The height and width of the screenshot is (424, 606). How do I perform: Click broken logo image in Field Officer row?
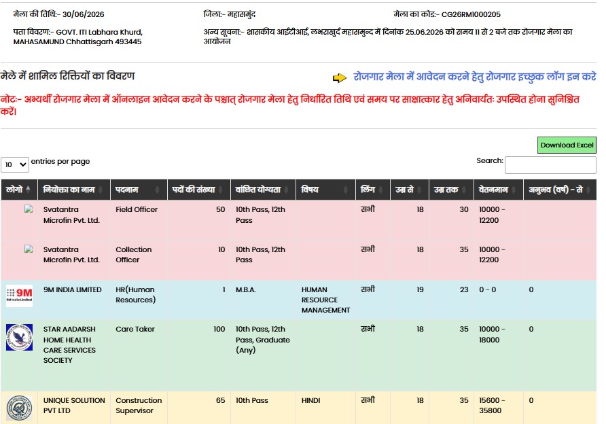(x=29, y=209)
